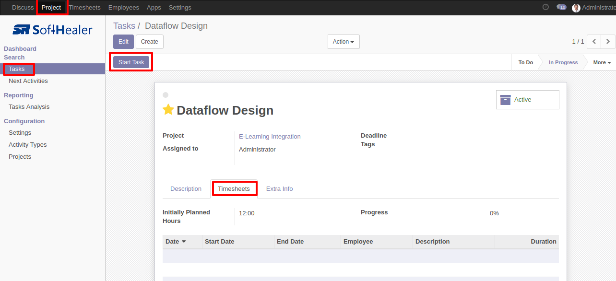
Task: Go to next record with right arrow
Action: (x=608, y=42)
